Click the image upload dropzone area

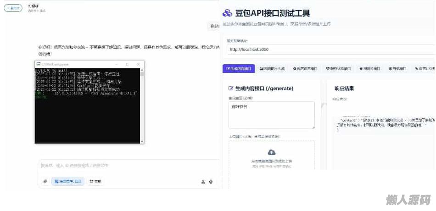(272, 164)
